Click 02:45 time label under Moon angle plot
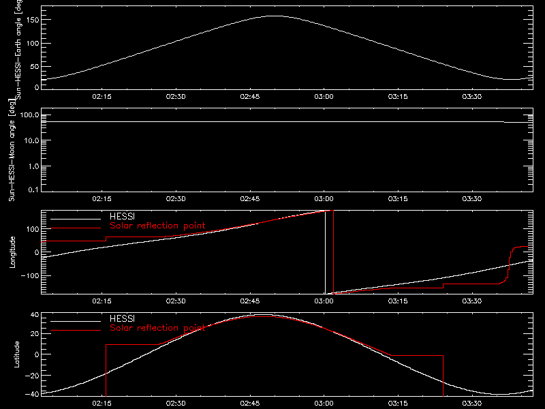Image resolution: width=545 pixels, height=409 pixels. 250,199
